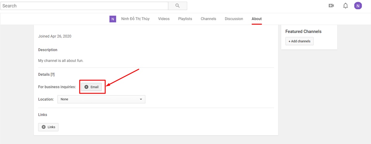Go to the Channels tab
Viewport: 371px width, 144px height.
tap(208, 19)
